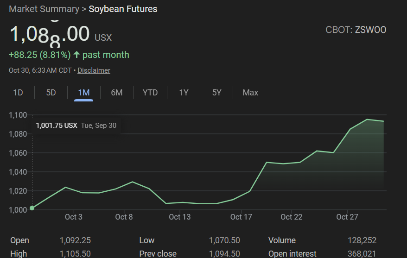This screenshot has width=407, height=258.
Task: Show the 6M chart range
Action: [x=117, y=93]
